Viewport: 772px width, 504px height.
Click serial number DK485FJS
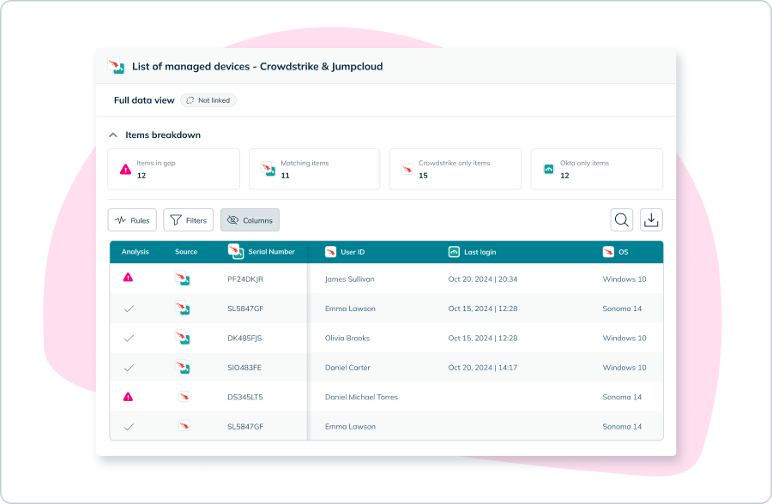244,338
